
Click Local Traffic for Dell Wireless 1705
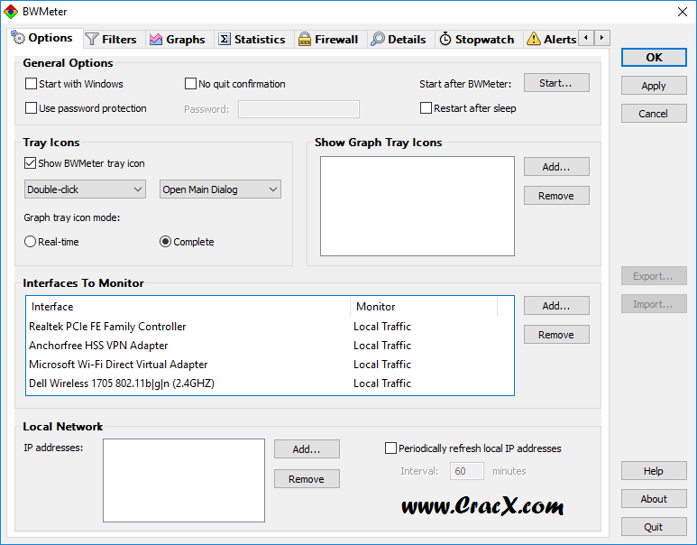point(382,383)
